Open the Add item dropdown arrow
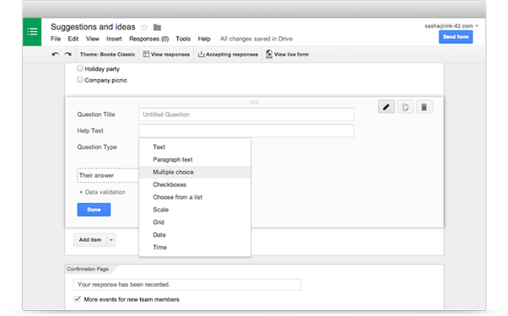This screenshot has height=316, width=508. point(111,239)
